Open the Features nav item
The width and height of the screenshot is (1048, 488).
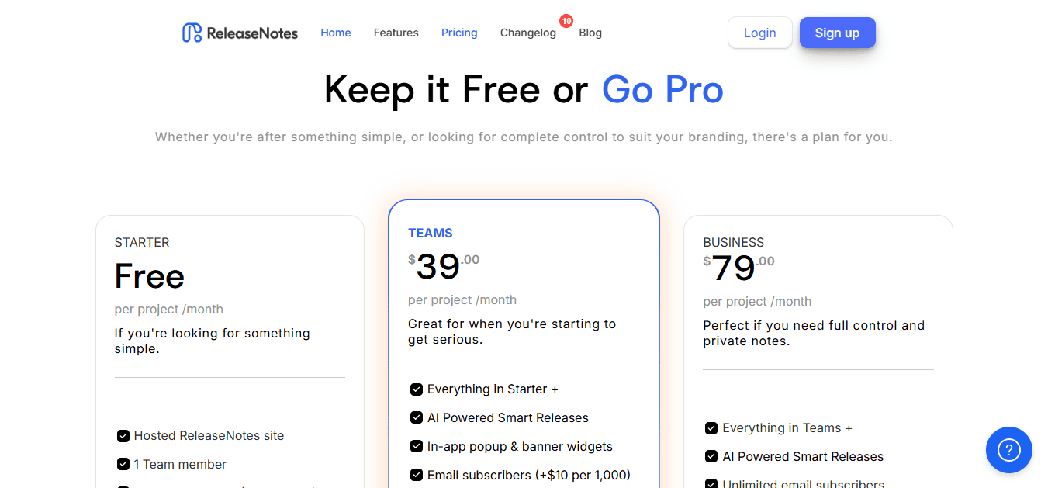(396, 33)
